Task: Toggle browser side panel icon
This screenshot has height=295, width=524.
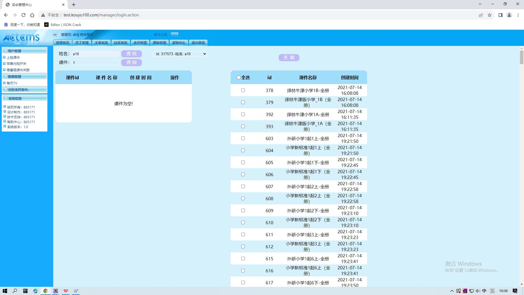Action: (500, 15)
